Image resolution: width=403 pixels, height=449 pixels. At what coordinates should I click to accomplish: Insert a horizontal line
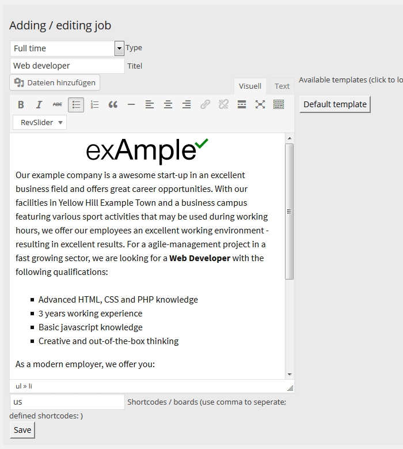coord(131,104)
